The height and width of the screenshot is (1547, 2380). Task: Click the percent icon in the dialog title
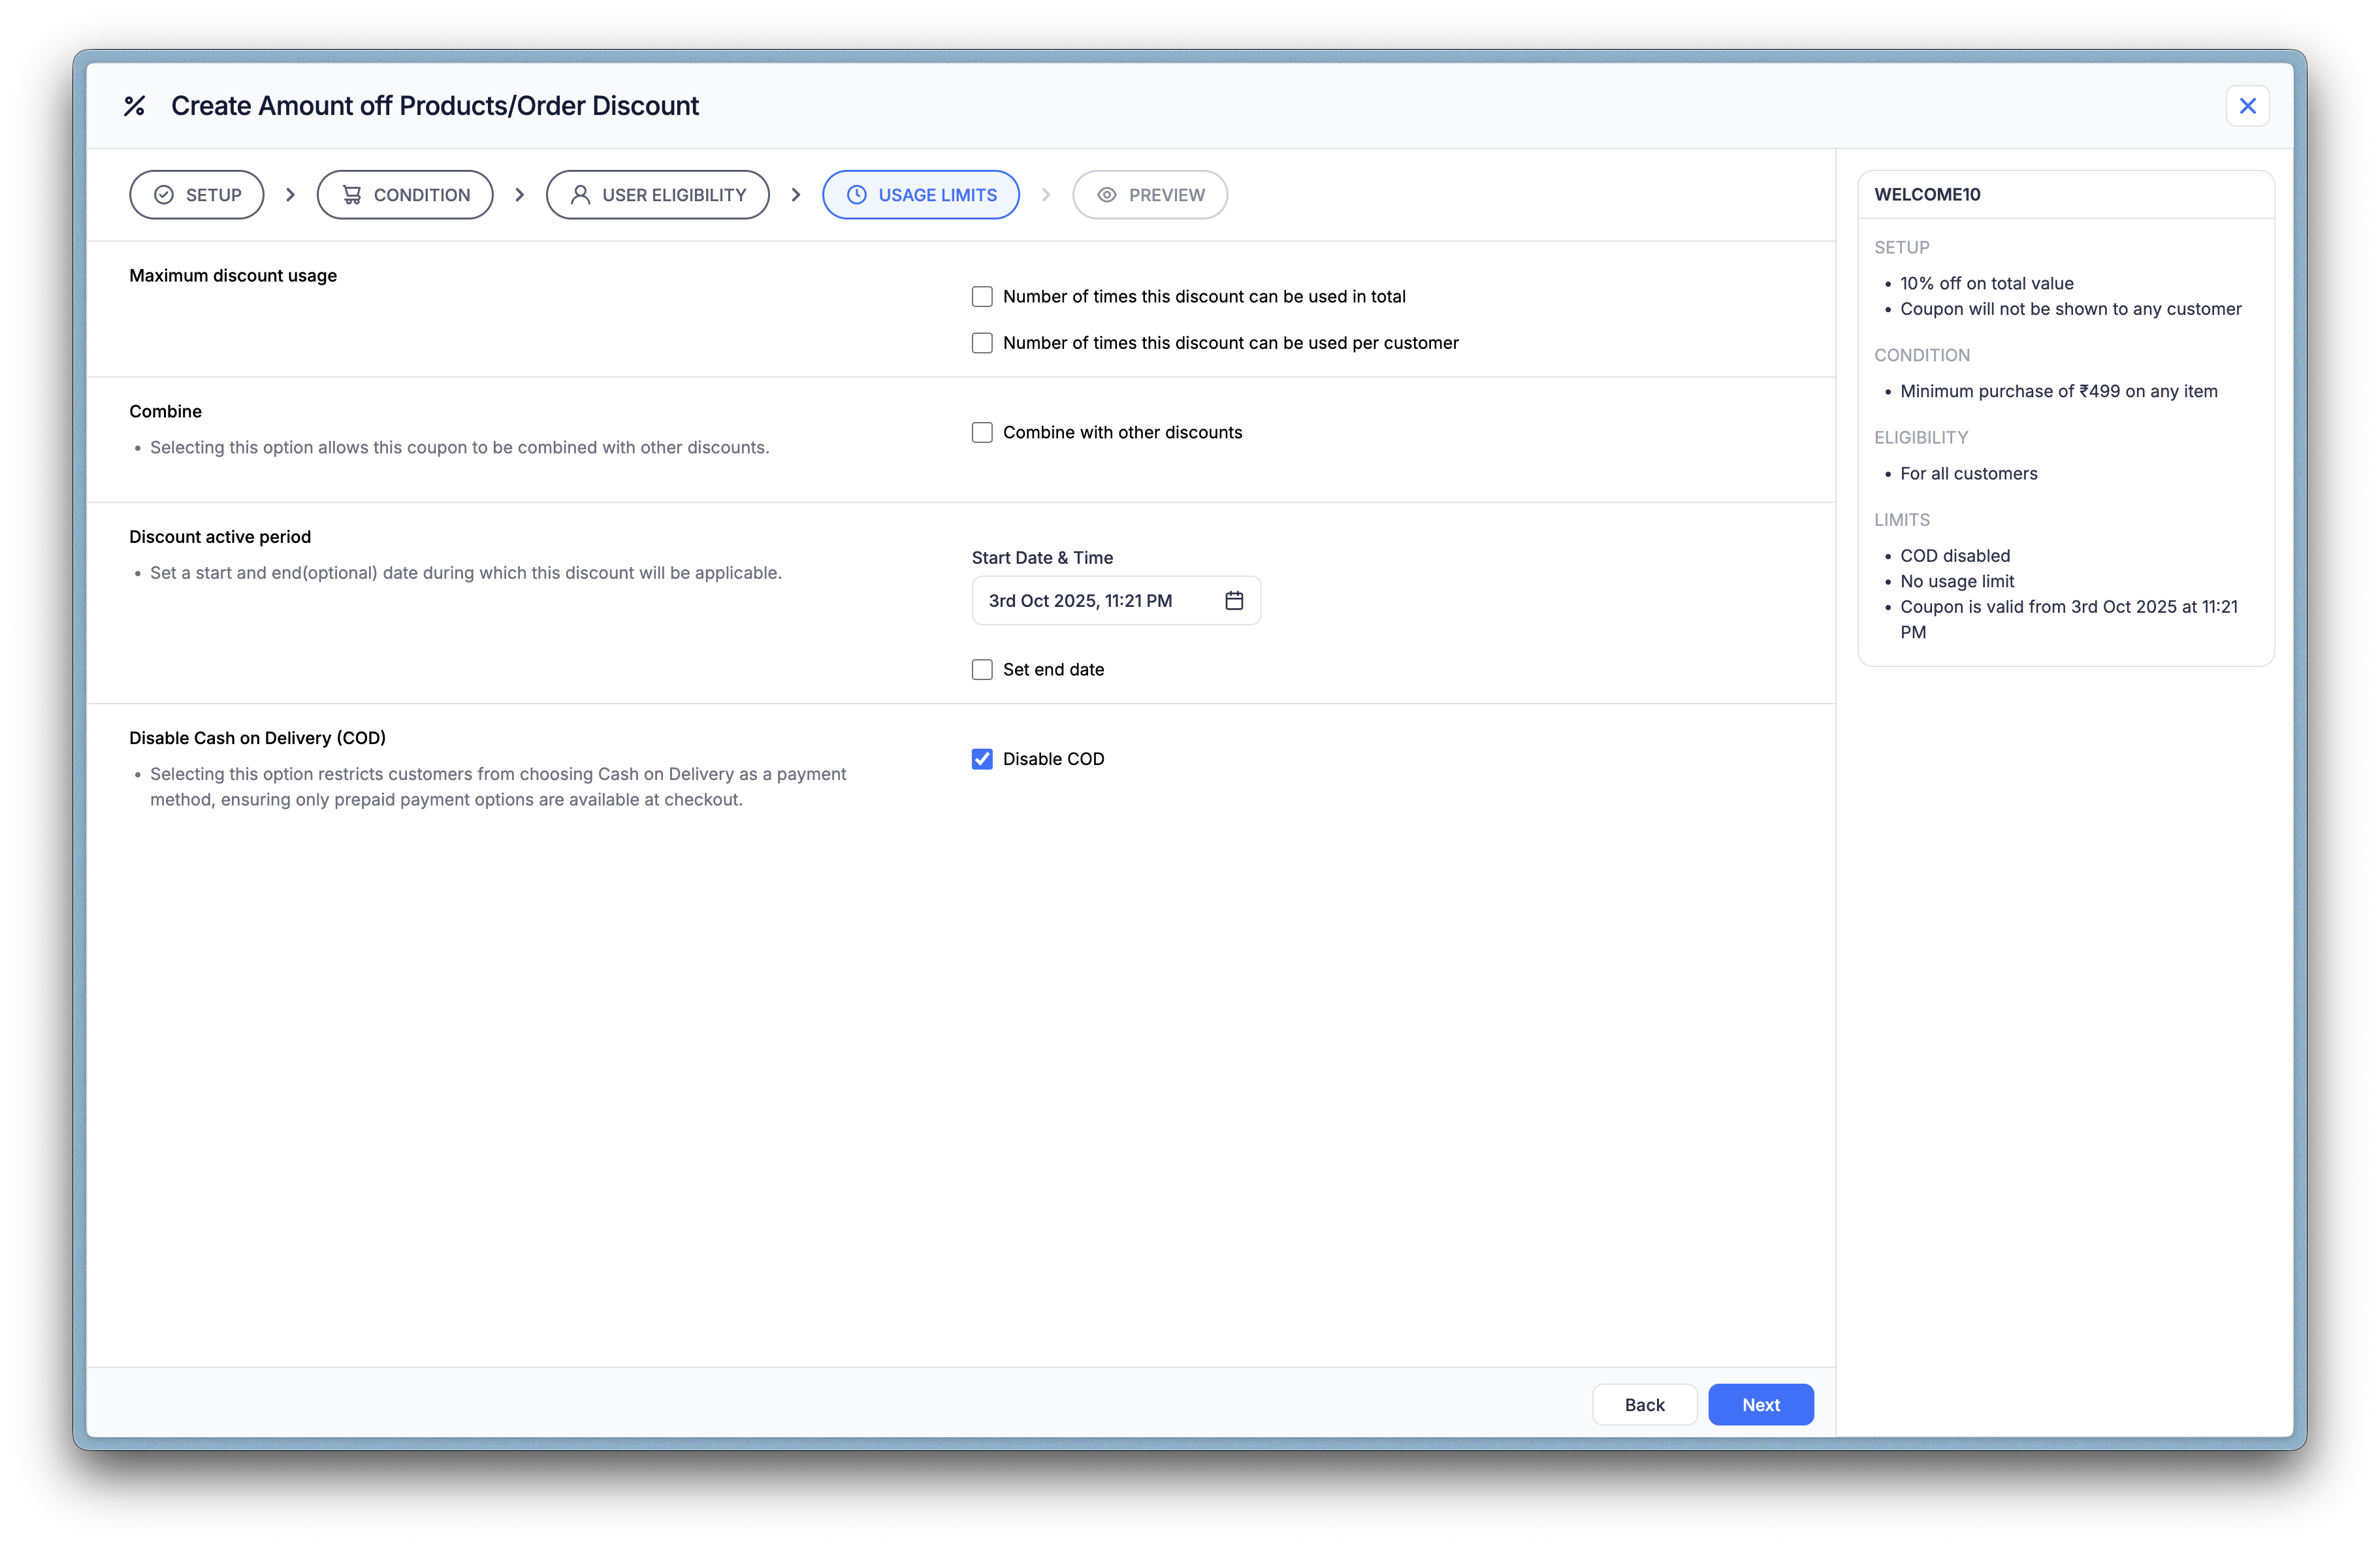click(x=134, y=106)
